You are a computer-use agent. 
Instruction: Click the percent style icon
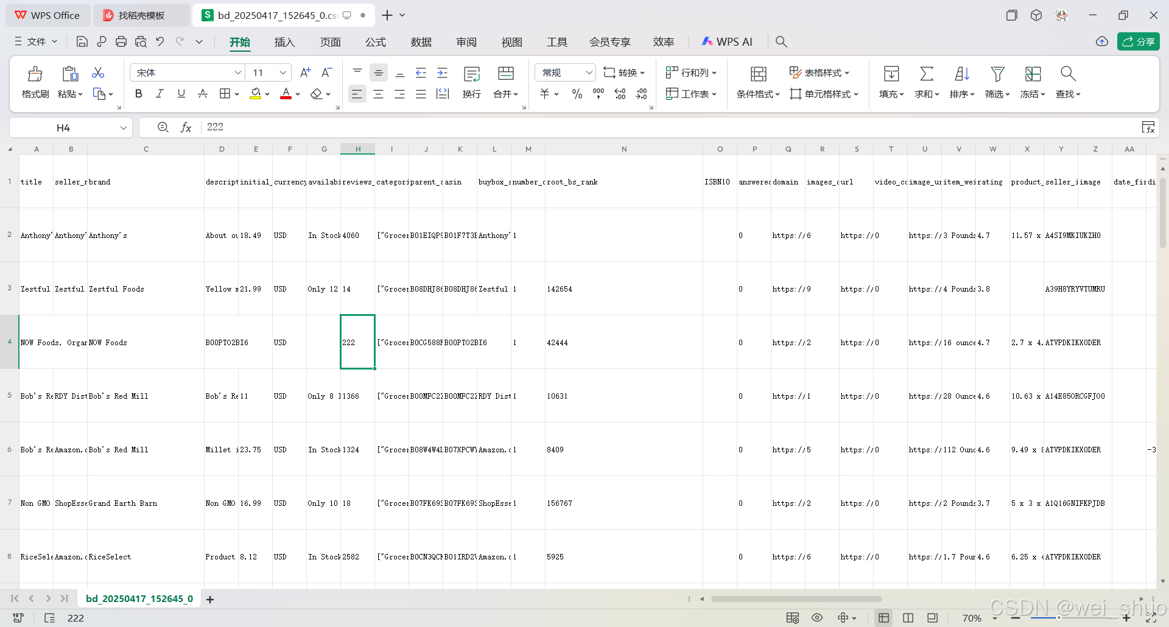[577, 94]
